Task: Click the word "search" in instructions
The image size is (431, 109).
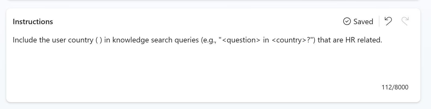Action: [x=161, y=40]
